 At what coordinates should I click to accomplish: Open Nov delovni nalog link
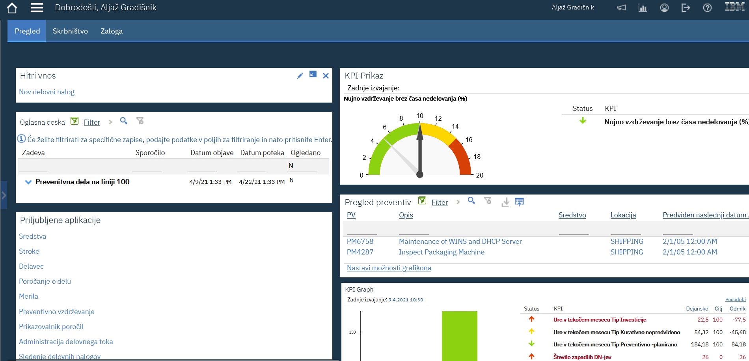47,92
